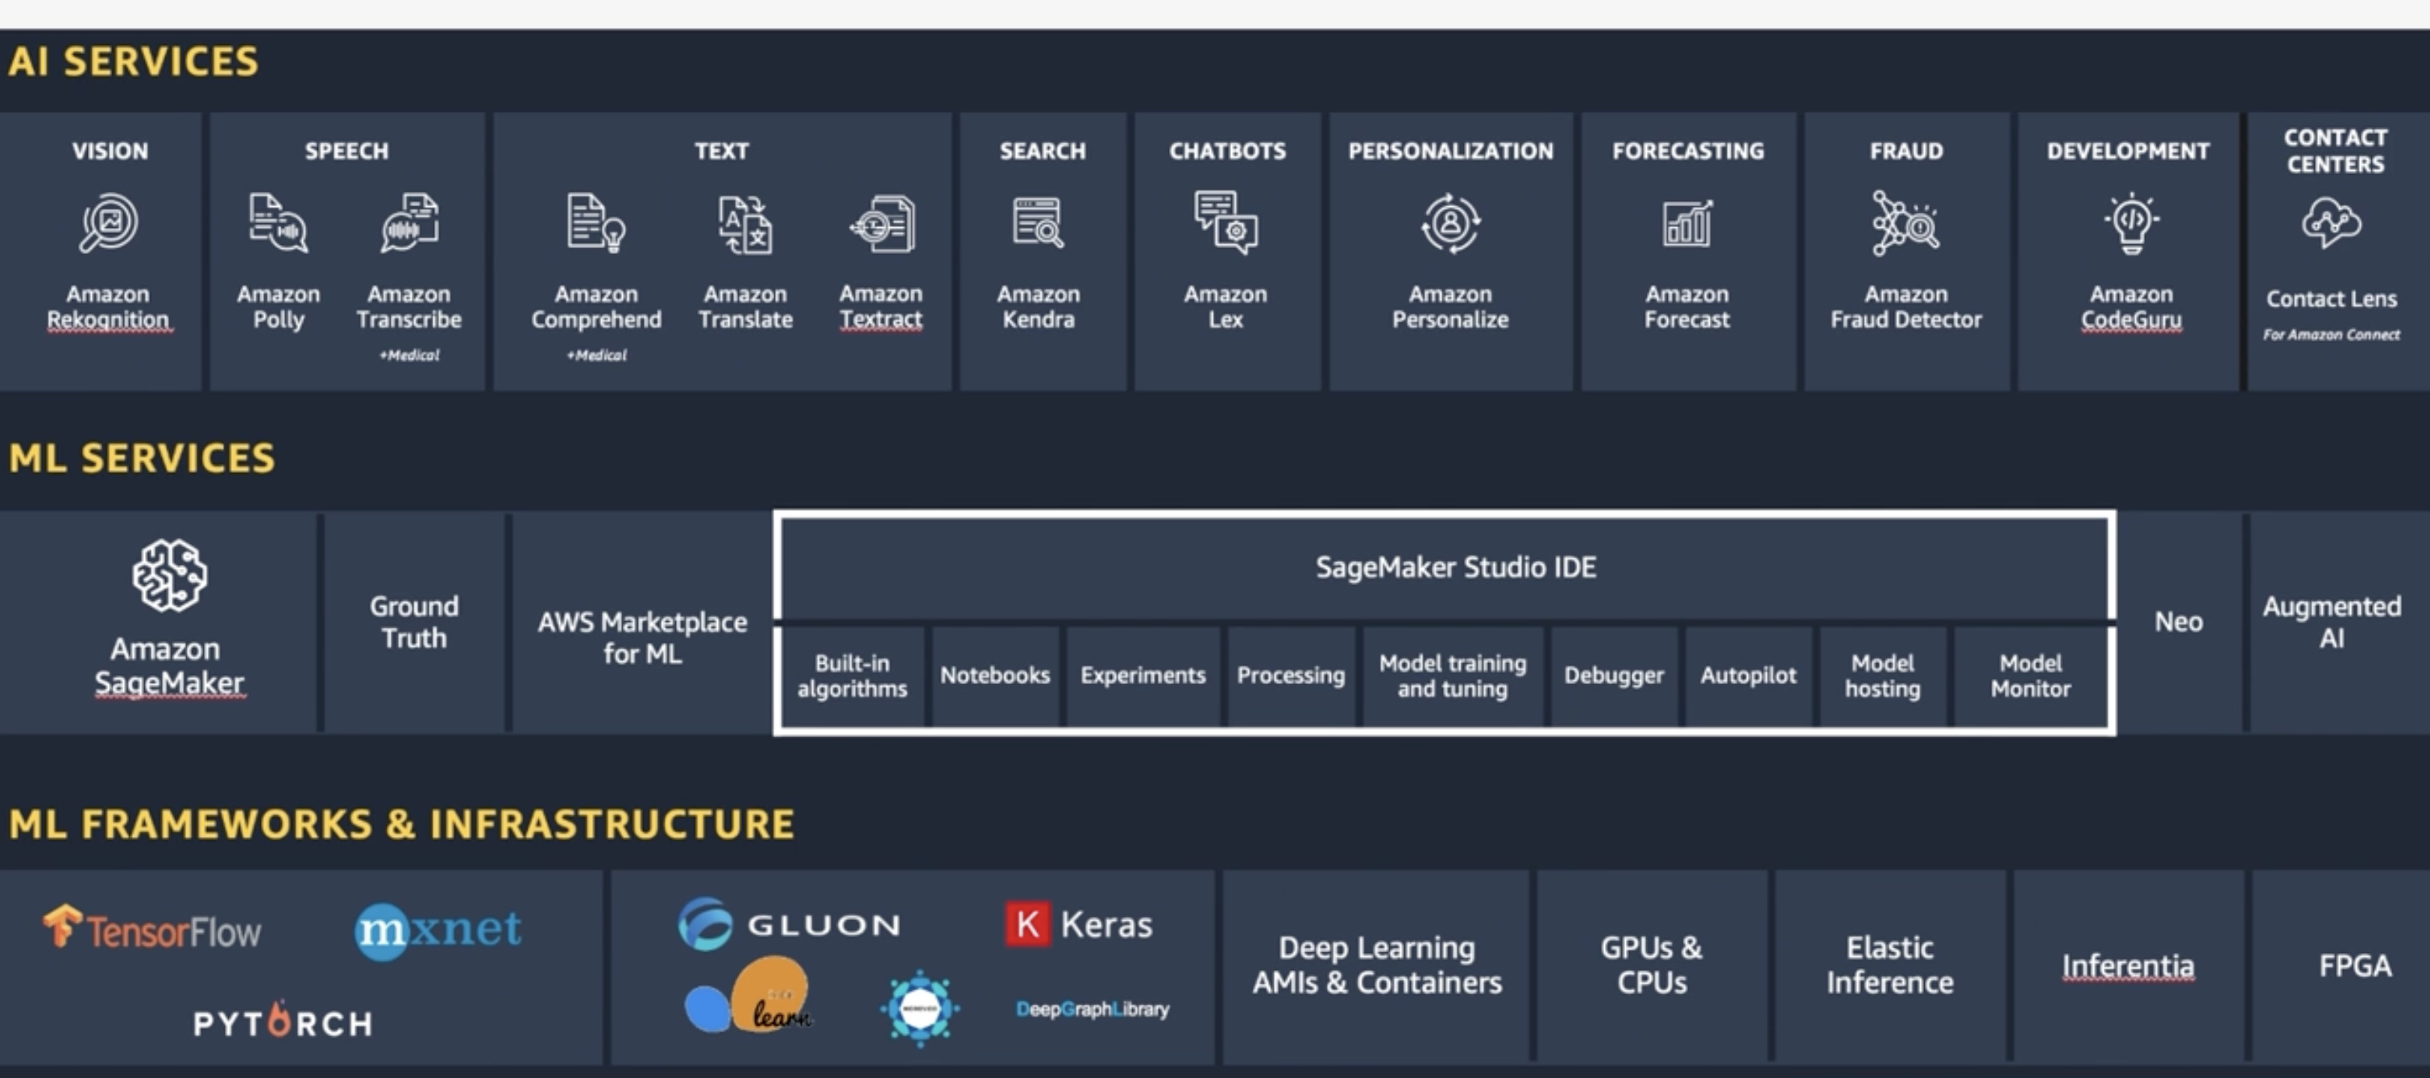Open the Amazon Comprehend document icon
This screenshot has width=2430, height=1078.
pos(595,222)
